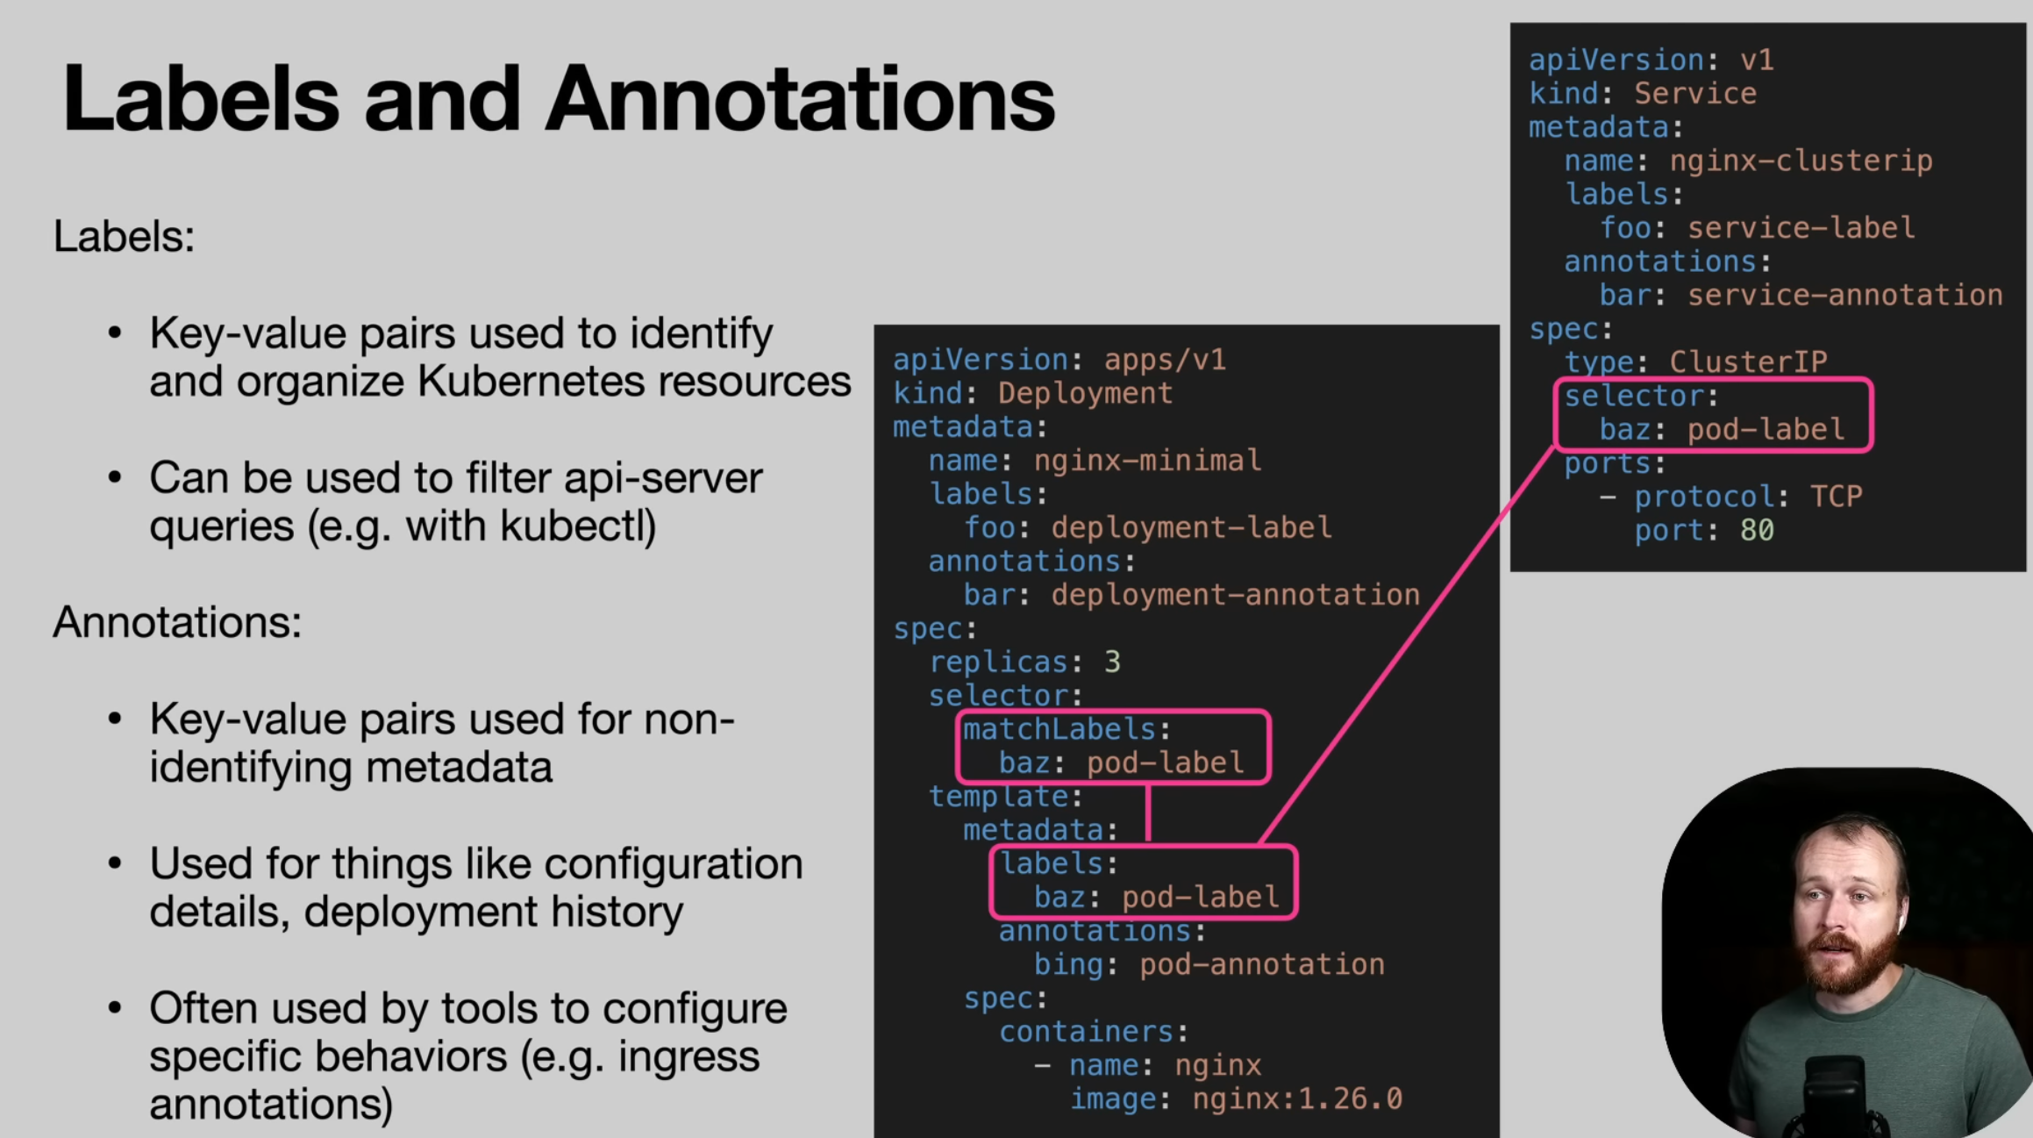The image size is (2033, 1138).
Task: Click "baz: pod-label" in the Service selector
Action: click(x=1722, y=429)
